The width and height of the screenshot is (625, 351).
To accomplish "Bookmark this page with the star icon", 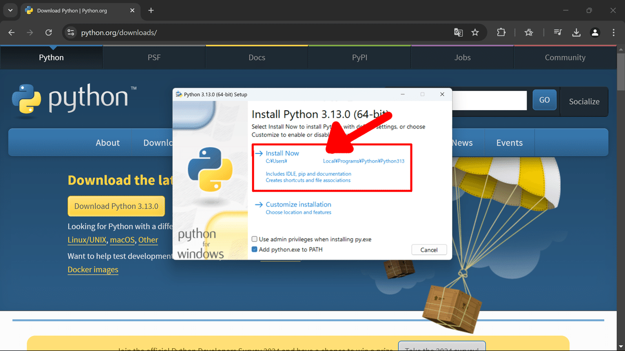I will [475, 32].
